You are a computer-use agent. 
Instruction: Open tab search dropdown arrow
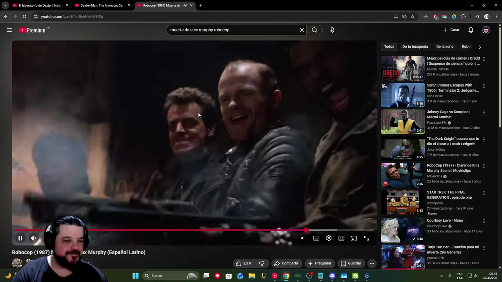pyautogui.click(x=5, y=5)
